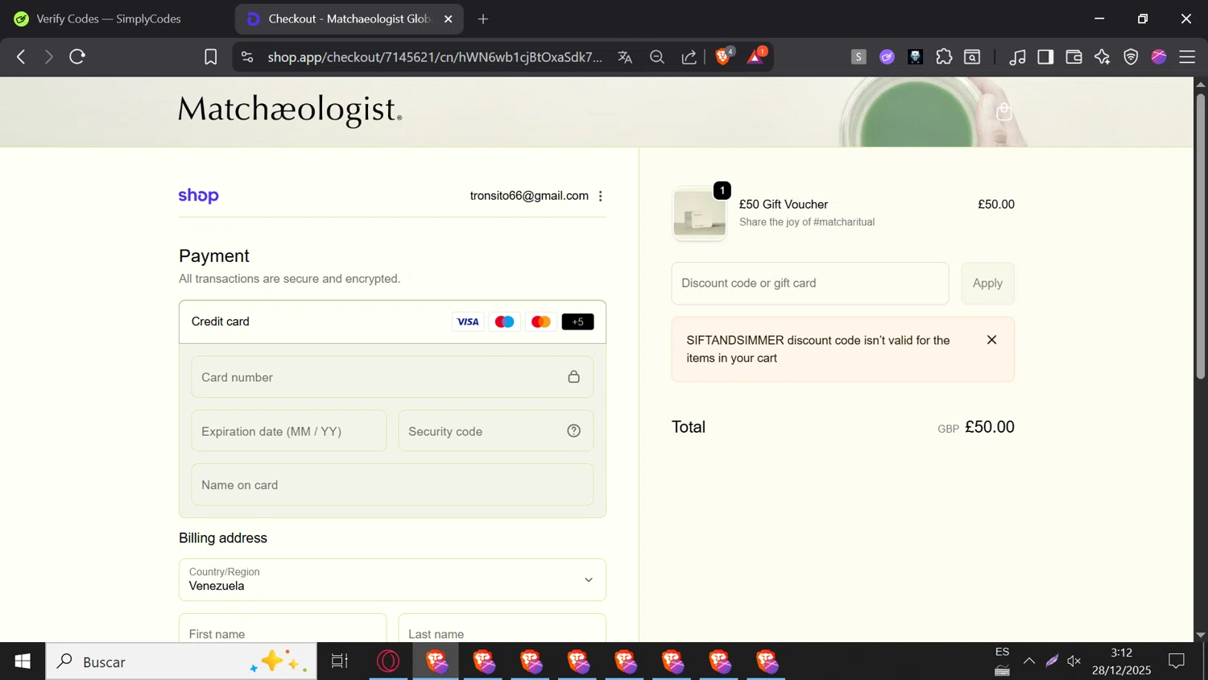Focus the Expiration date field
This screenshot has height=680, width=1208.
click(289, 431)
